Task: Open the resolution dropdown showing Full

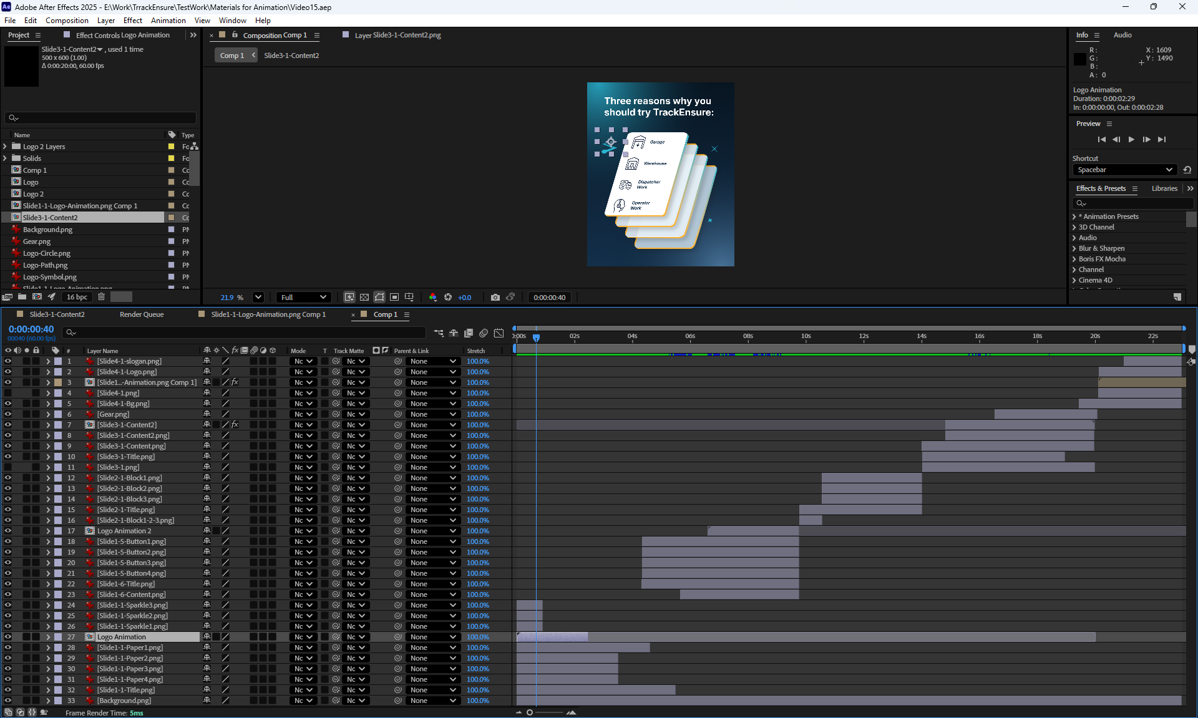Action: click(304, 298)
